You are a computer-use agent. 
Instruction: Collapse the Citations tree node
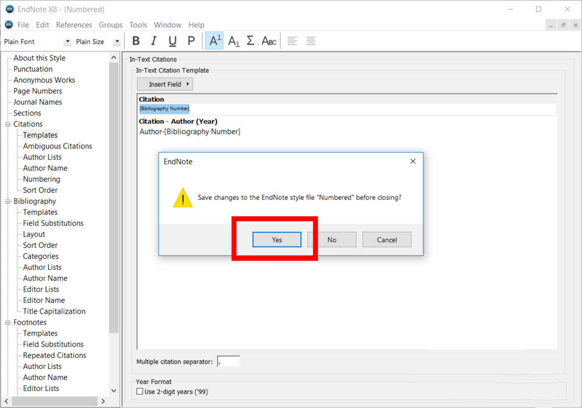click(8, 124)
